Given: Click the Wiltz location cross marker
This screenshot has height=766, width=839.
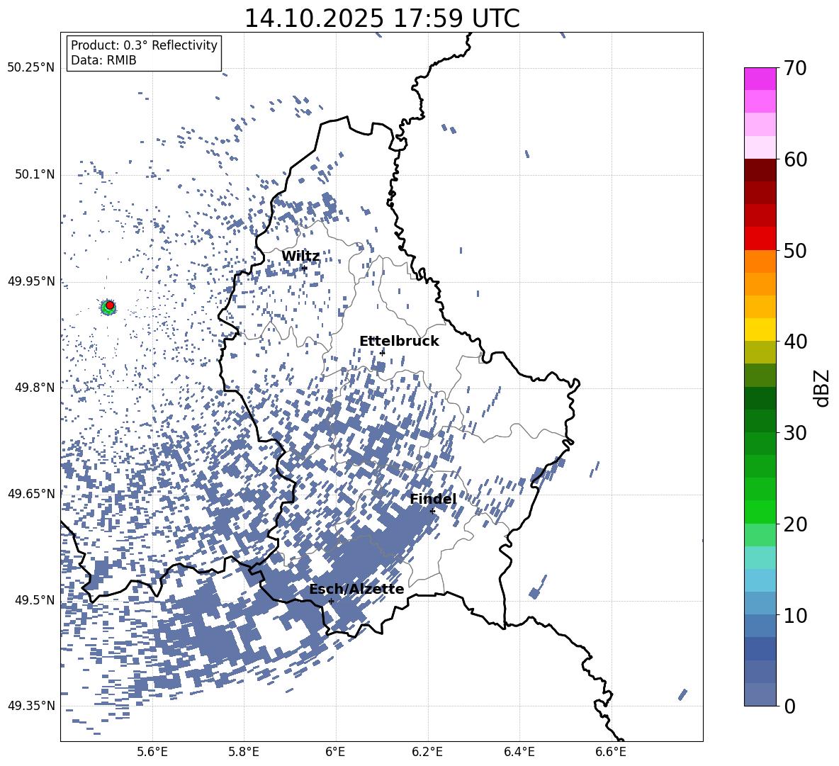Looking at the screenshot, I should [x=304, y=268].
